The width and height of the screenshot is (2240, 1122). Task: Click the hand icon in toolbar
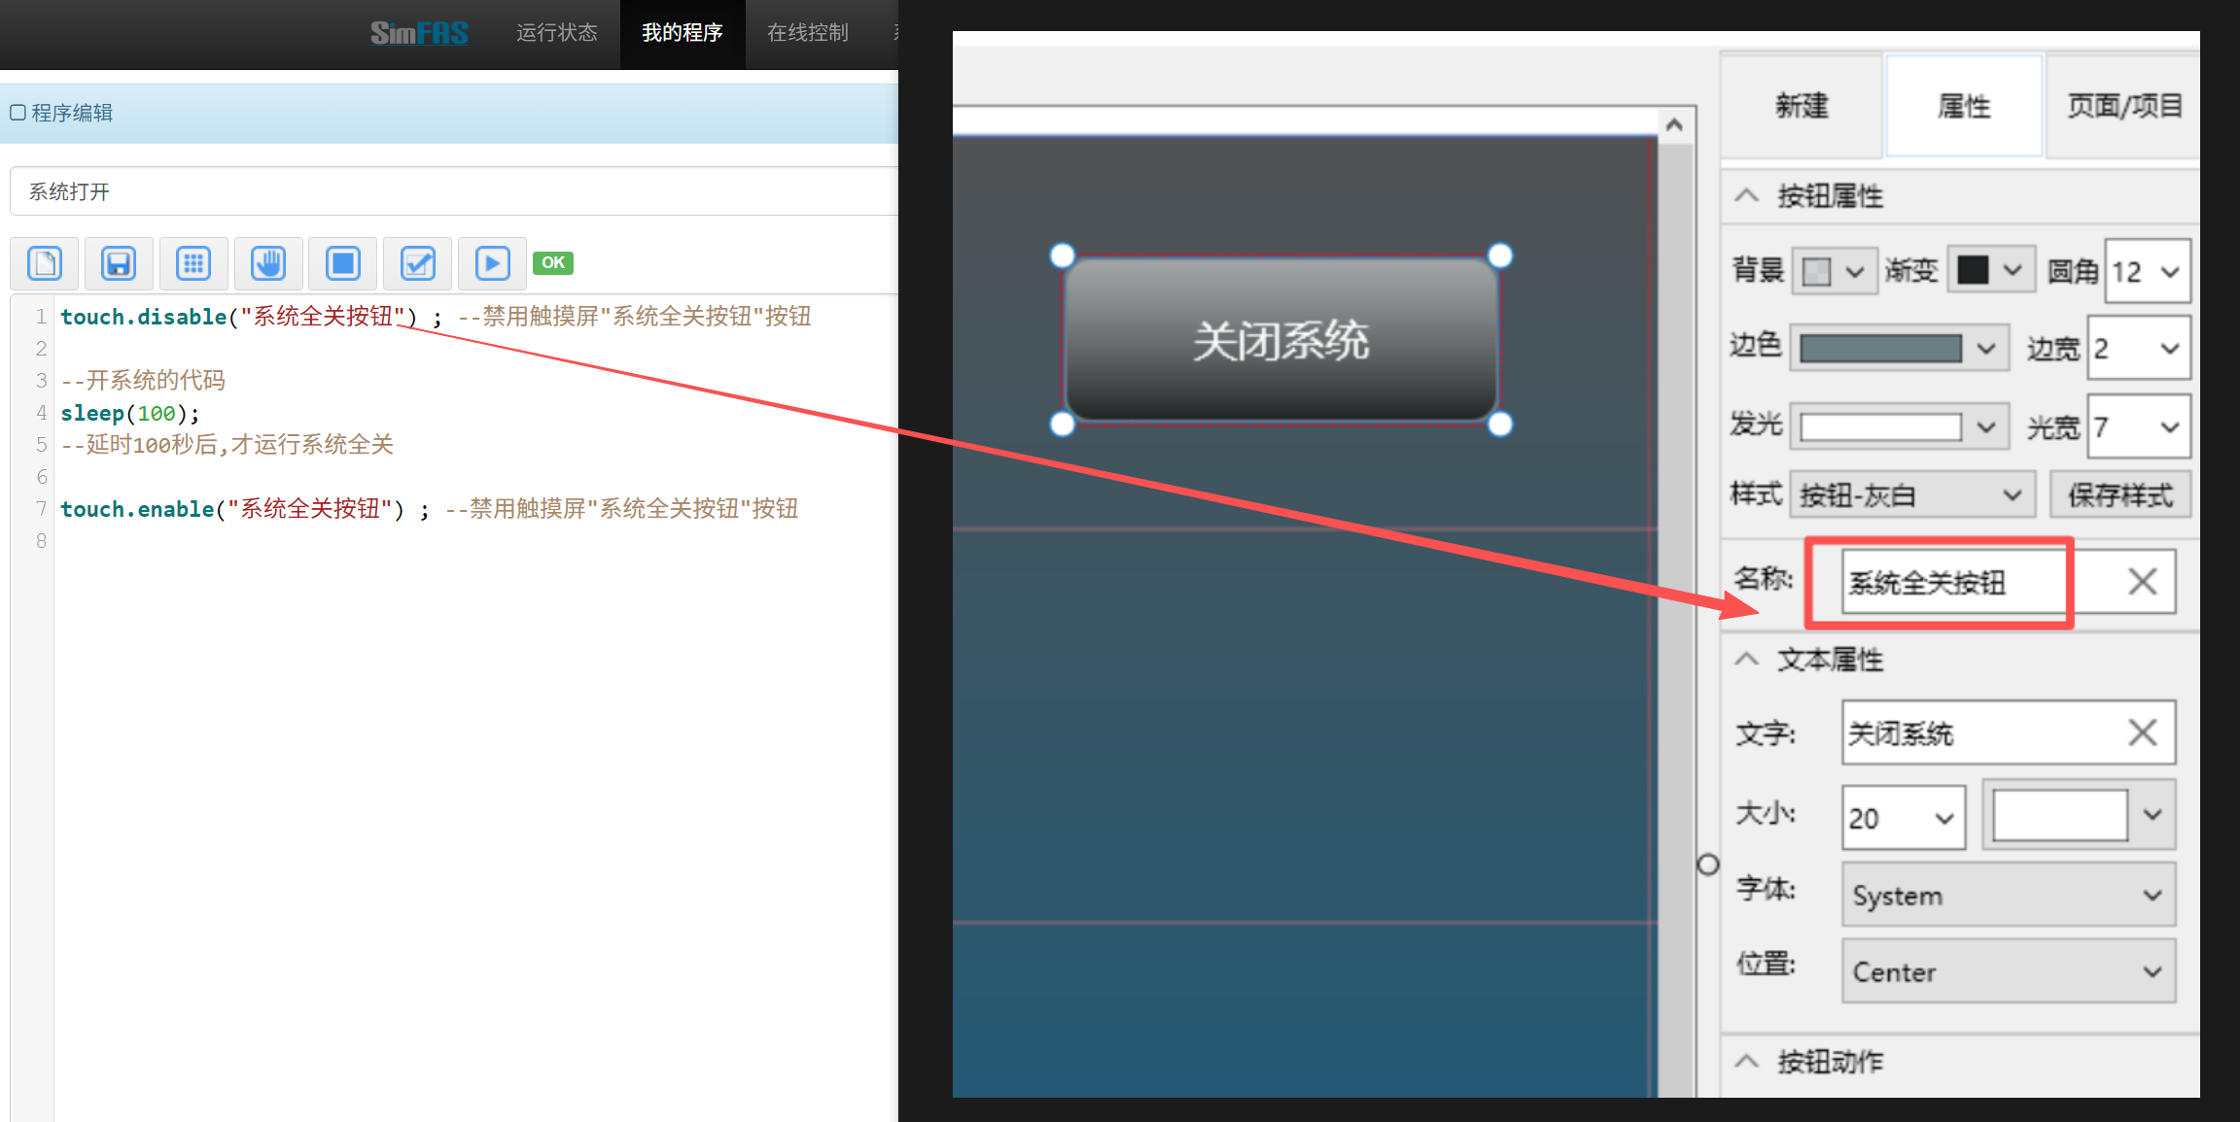[268, 263]
